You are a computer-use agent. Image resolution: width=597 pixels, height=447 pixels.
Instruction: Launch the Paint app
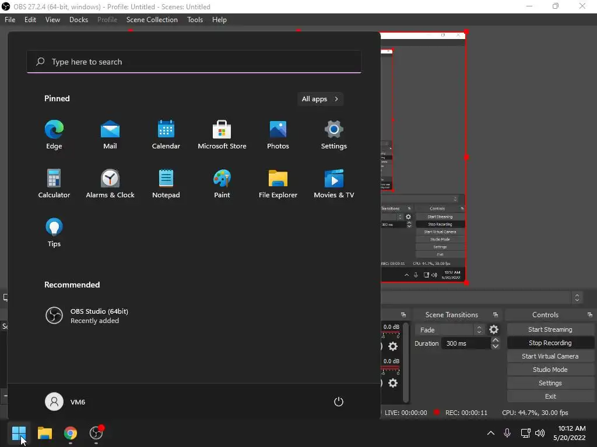[x=222, y=184]
